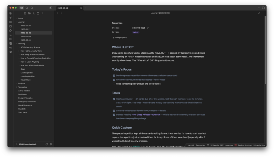
Task: Expand the 'How Sleep Affects Your Brain' folder
Action: click(19, 55)
